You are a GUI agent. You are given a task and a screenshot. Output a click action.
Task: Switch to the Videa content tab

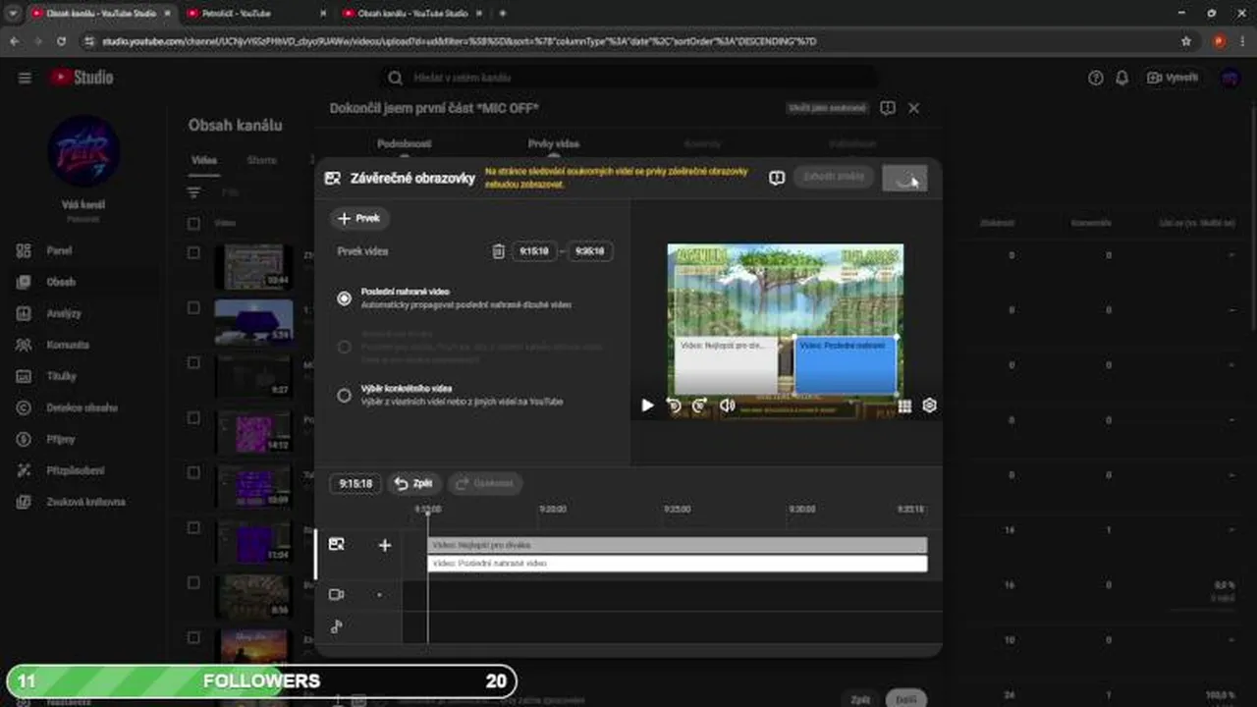click(204, 160)
